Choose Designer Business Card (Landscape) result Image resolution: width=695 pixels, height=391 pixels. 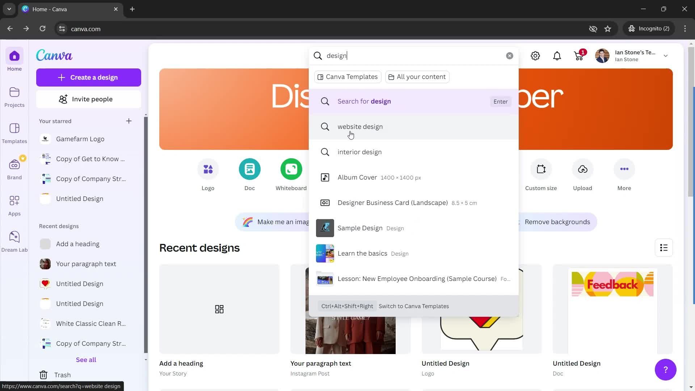pyautogui.click(x=414, y=203)
